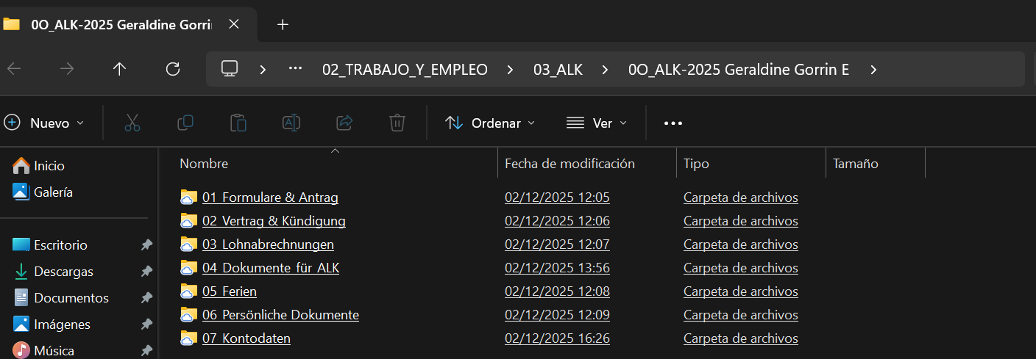Add a new tab with plus
This screenshot has height=359, width=1036.
pyautogui.click(x=283, y=24)
